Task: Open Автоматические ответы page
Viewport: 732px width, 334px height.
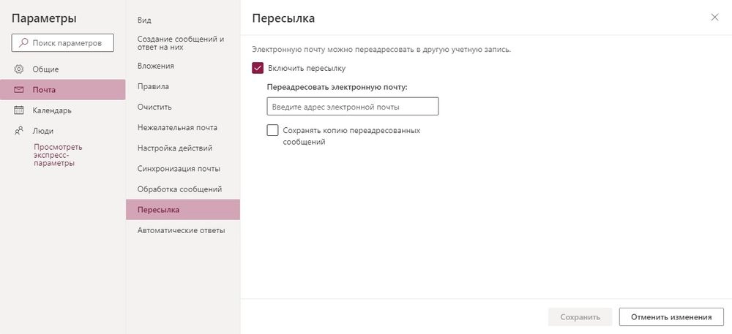Action: point(181,230)
